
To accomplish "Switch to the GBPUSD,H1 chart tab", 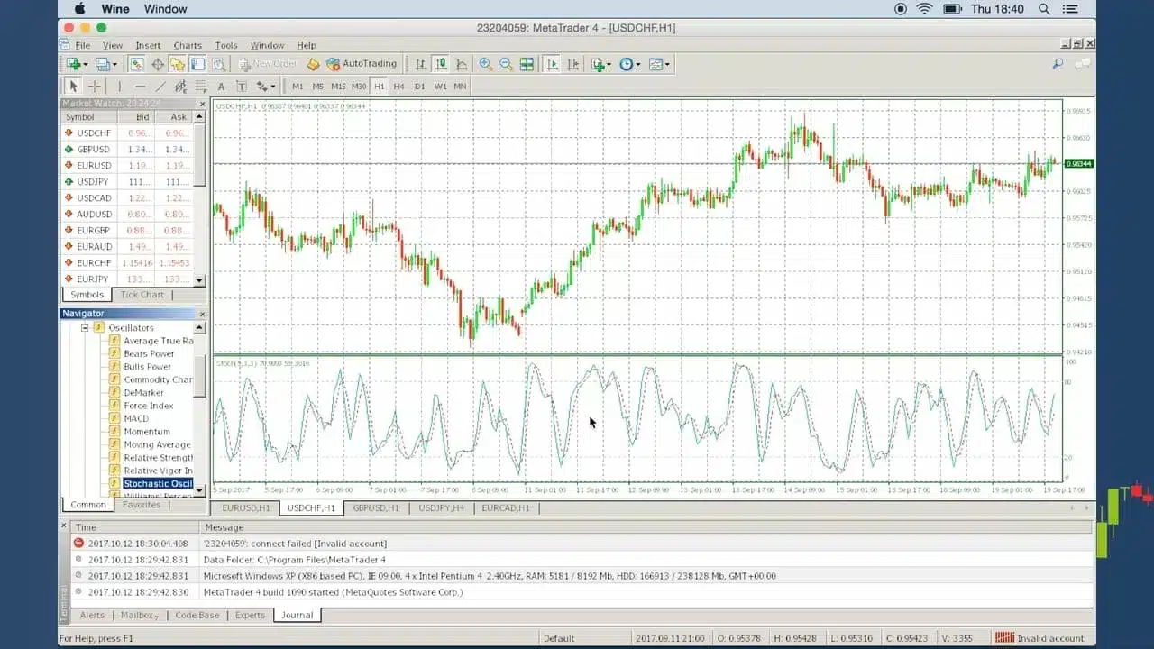I will [x=376, y=508].
